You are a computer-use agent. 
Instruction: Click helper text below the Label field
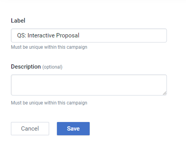point(49,47)
